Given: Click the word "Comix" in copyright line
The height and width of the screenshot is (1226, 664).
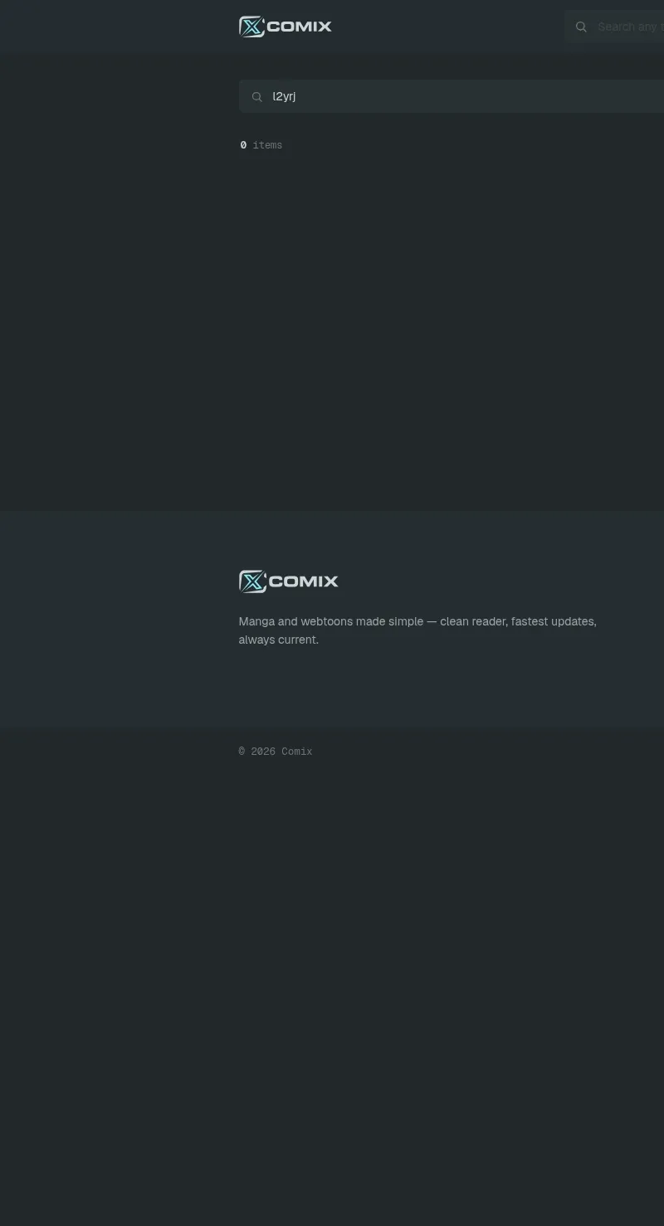Looking at the screenshot, I should 297,752.
